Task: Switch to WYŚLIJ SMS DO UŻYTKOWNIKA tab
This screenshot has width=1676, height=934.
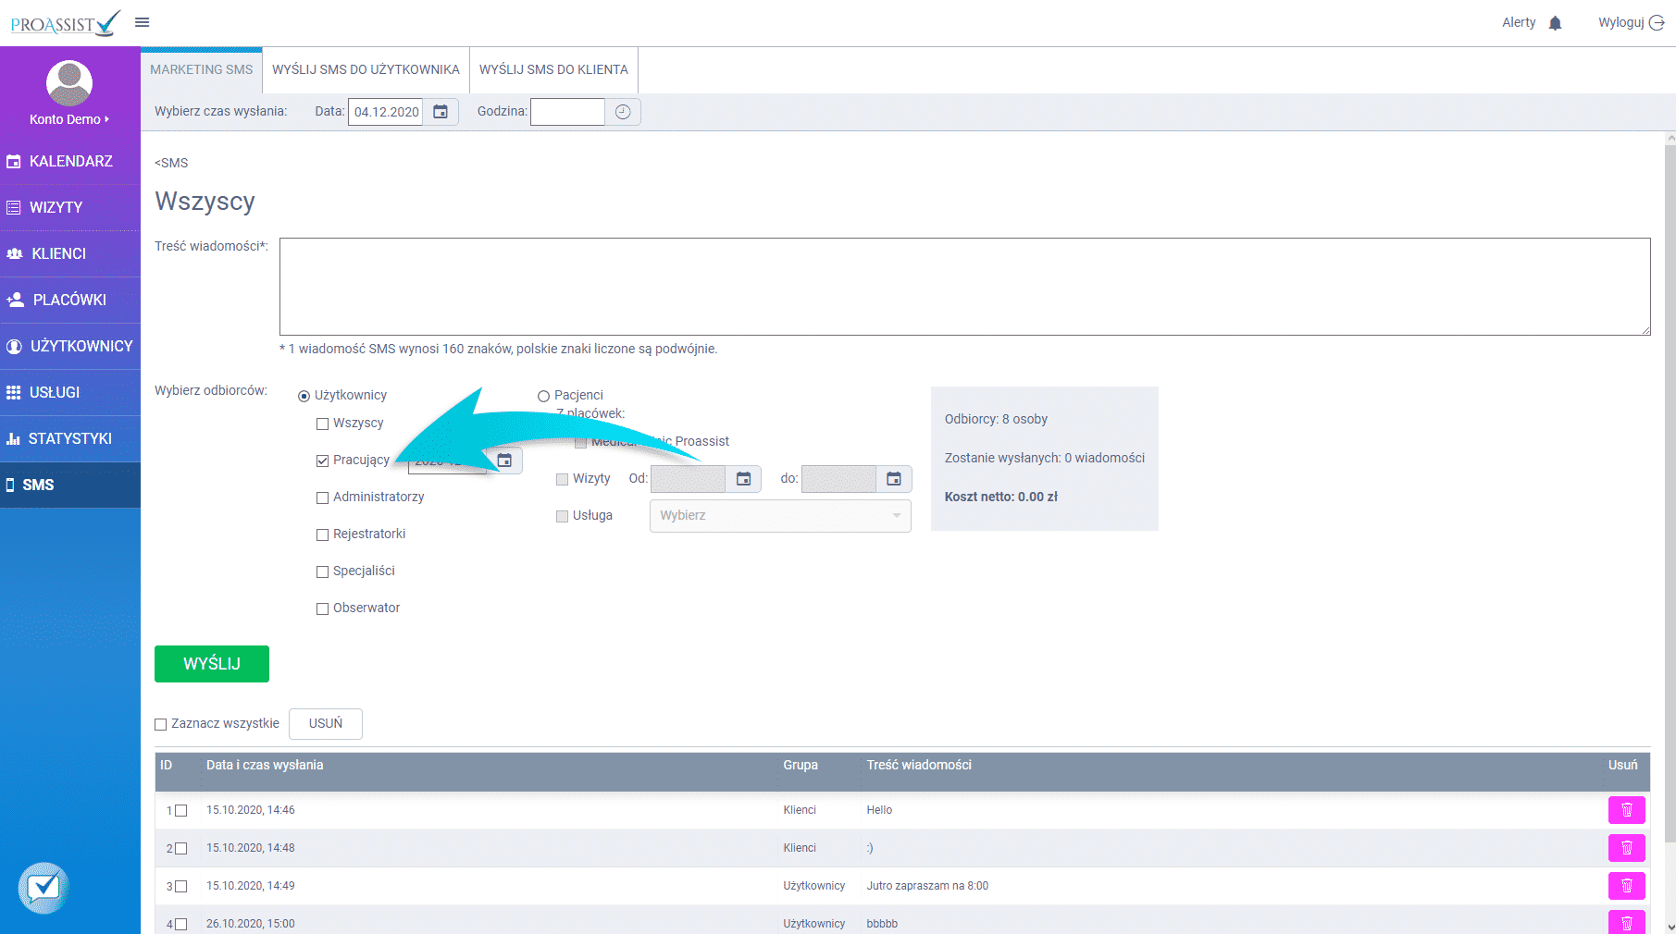Action: click(366, 70)
